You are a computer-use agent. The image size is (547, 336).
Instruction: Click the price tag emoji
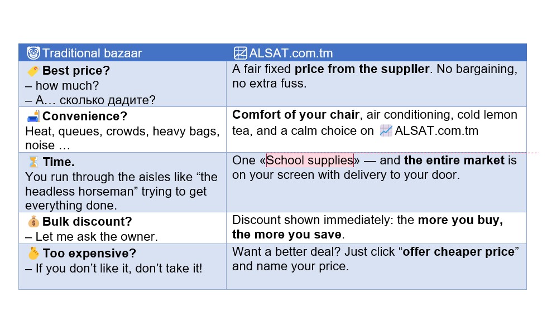point(33,71)
